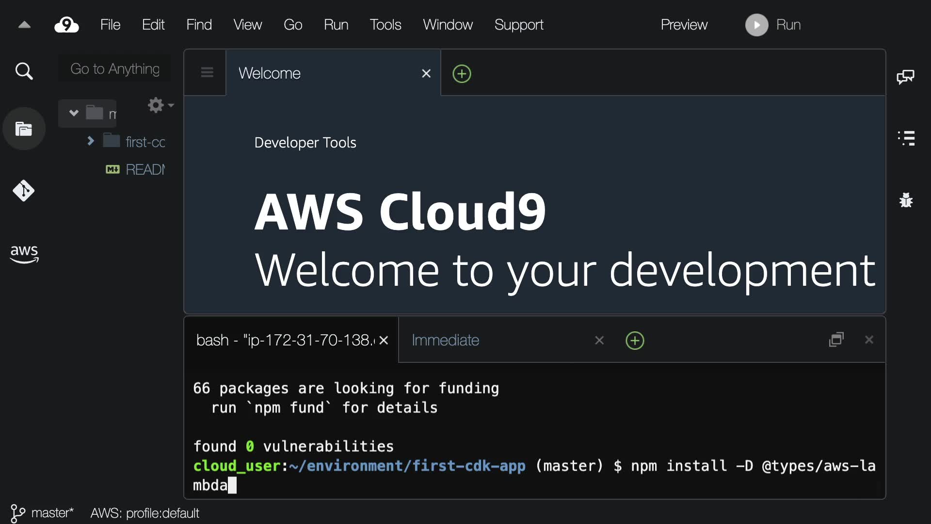Screen dimensions: 931x524
Task: Collapse the menu bar with up arrow
Action: click(x=24, y=25)
